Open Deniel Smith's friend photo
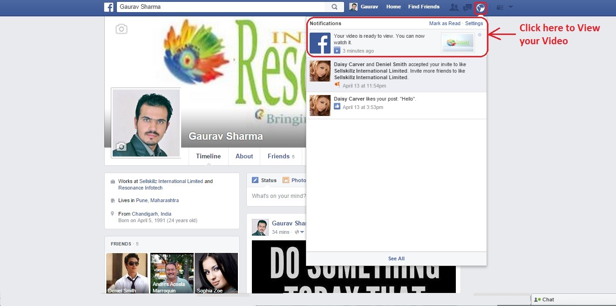 127,273
